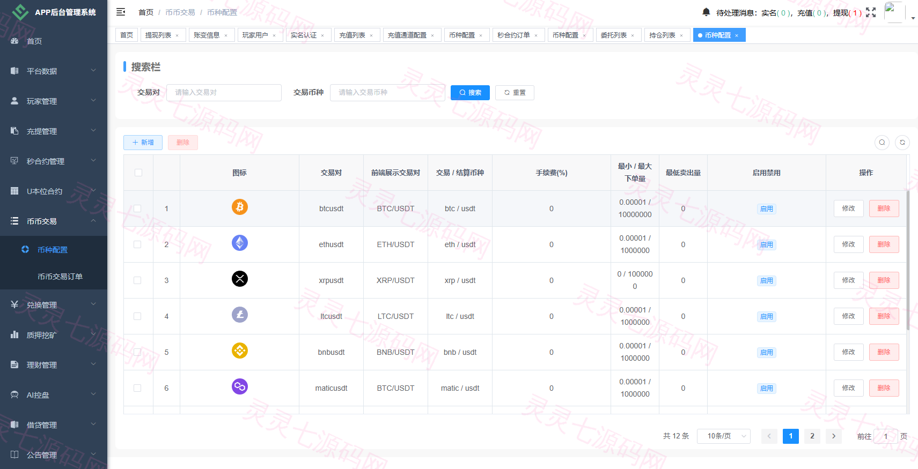Toggle the search bar with magnifier icon

pos(882,143)
